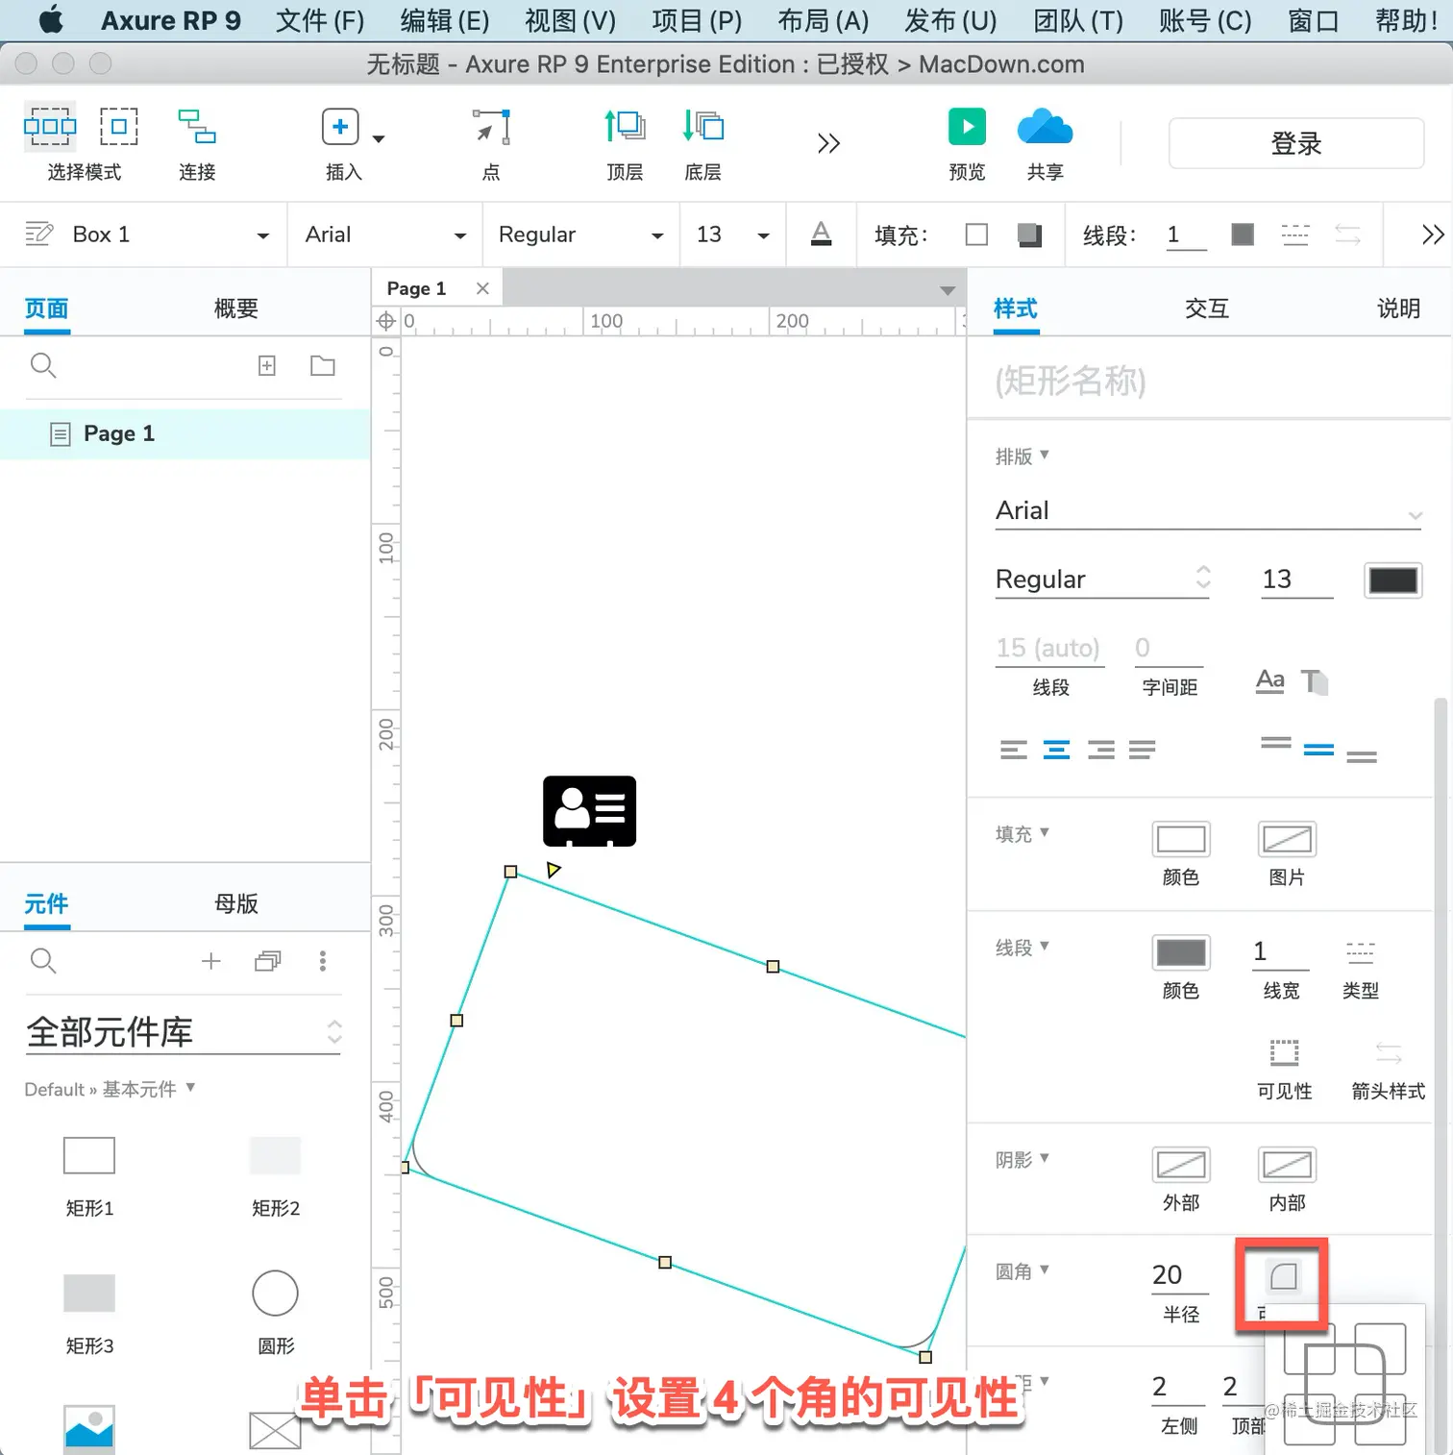This screenshot has width=1453, height=1455.
Task: Switch to the 母版 masters tab
Action: pyautogui.click(x=236, y=903)
